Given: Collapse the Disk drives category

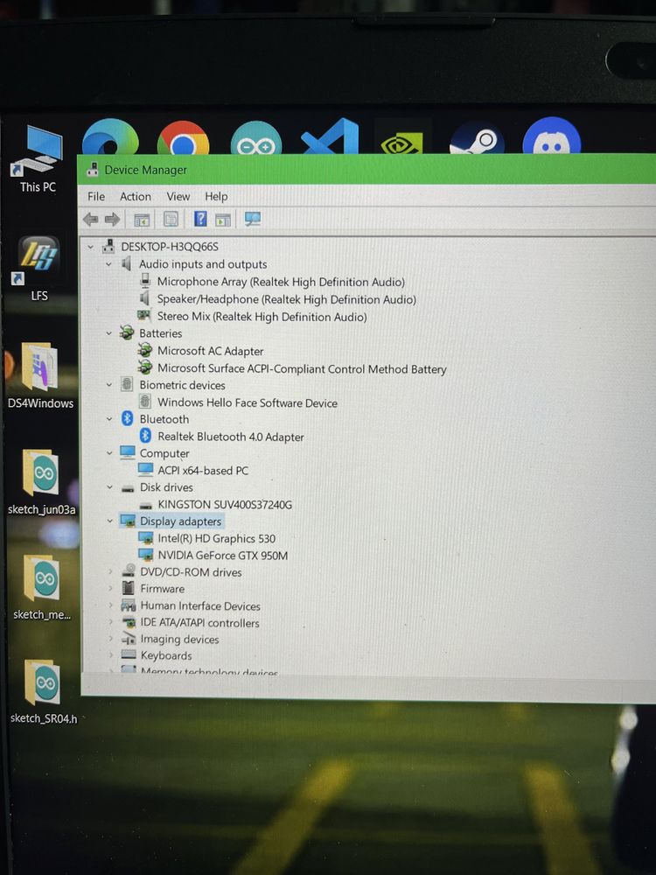Looking at the screenshot, I should 109,487.
